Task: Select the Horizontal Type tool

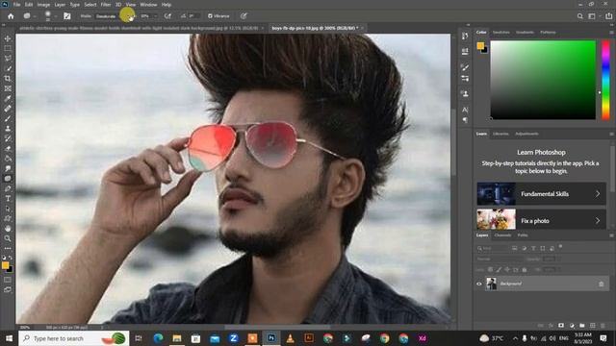Action: coord(8,199)
